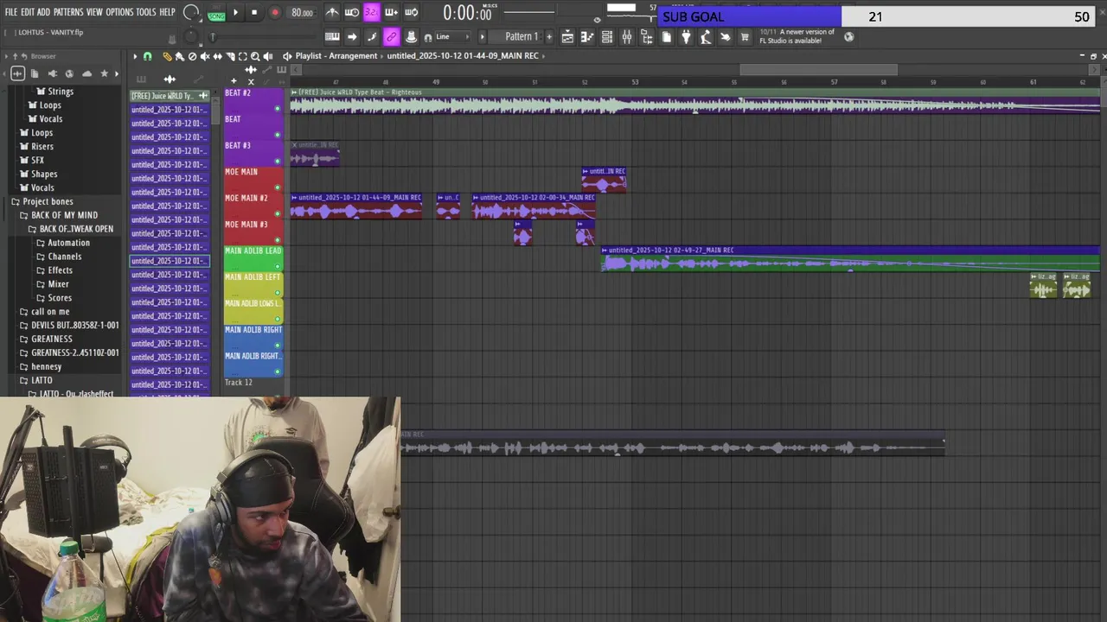This screenshot has width=1107, height=622.
Task: Click the Browser up-arrow collapse icon
Action: tap(15, 56)
